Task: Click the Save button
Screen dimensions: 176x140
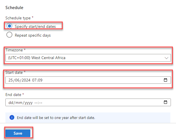Action: [18, 133]
